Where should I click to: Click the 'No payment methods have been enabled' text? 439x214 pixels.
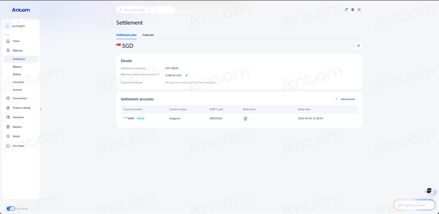pos(190,83)
